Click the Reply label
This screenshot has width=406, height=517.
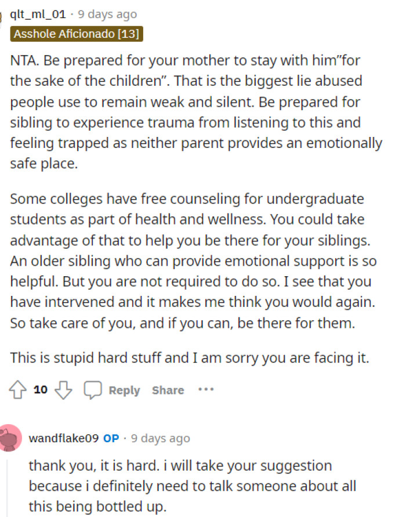(x=124, y=390)
